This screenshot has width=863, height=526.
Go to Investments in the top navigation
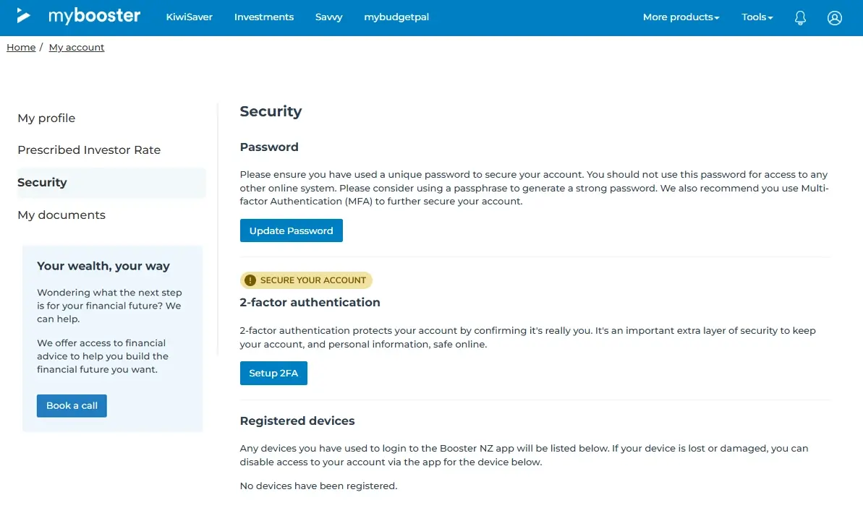click(263, 17)
